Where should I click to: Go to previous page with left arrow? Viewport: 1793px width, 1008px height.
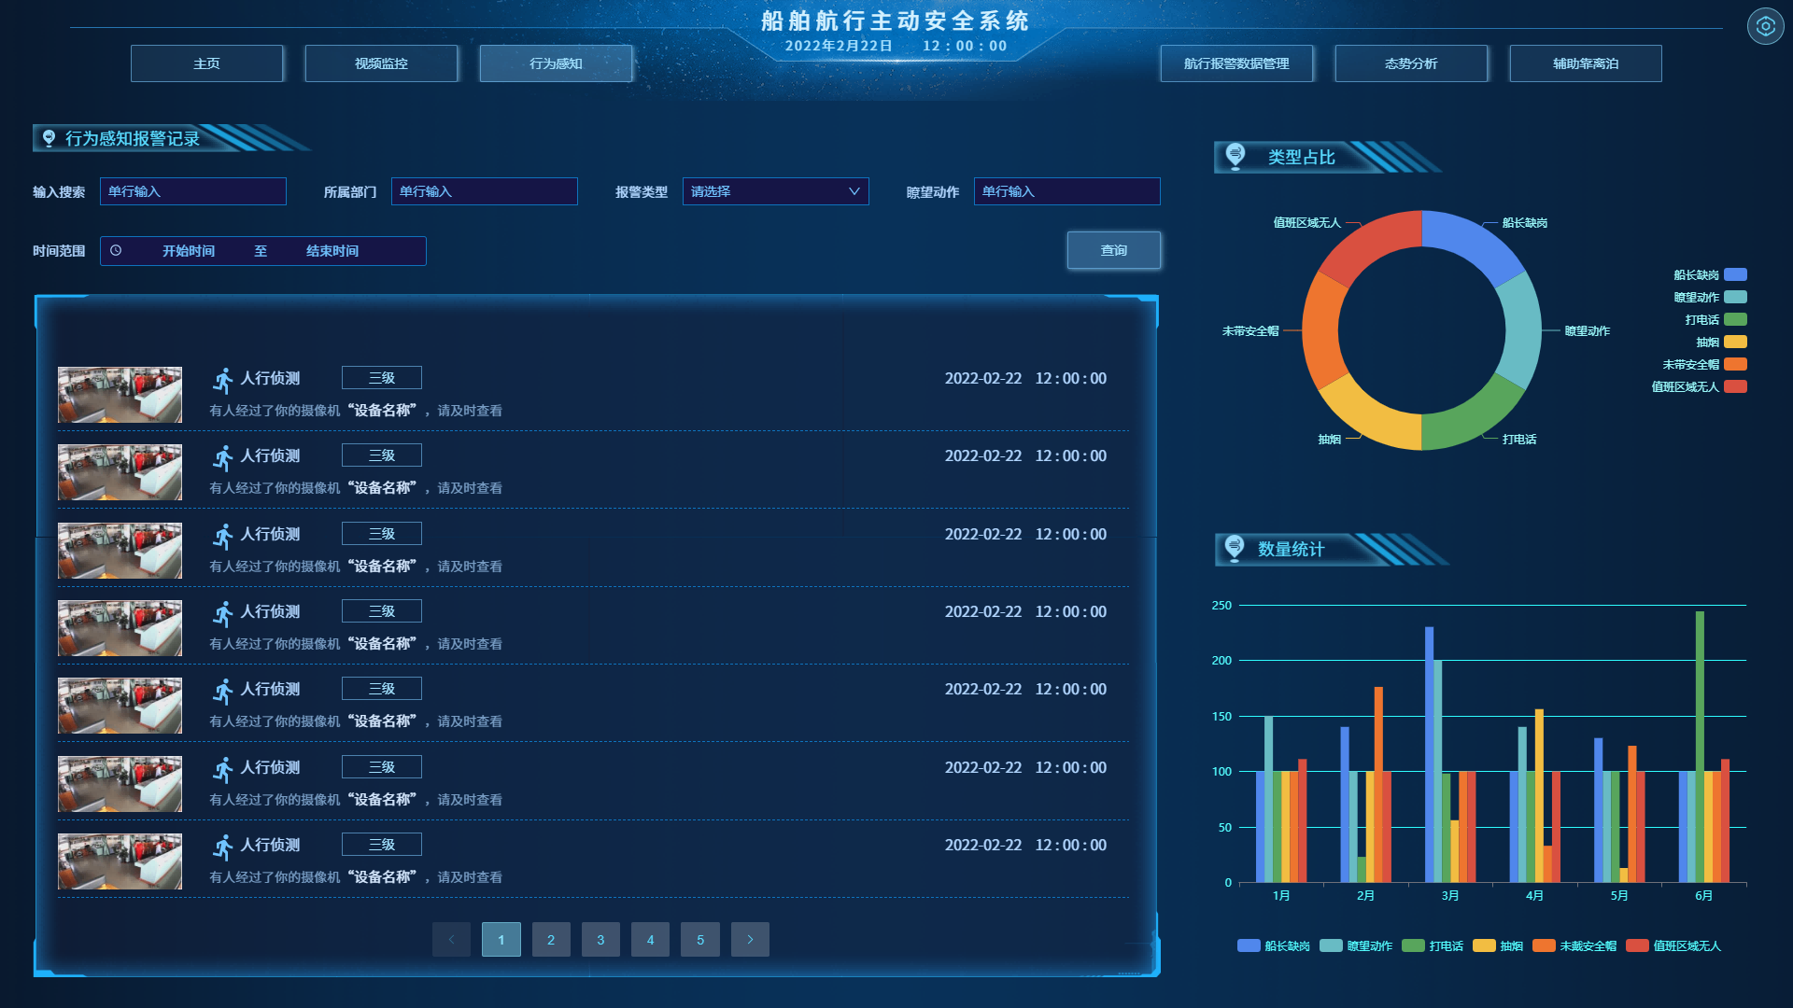[451, 940]
